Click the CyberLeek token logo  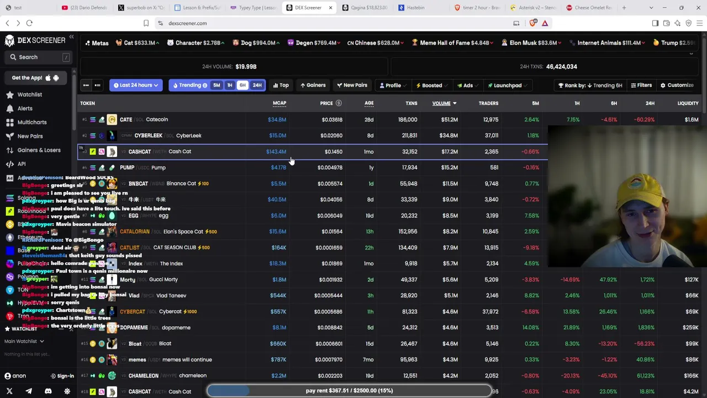click(x=112, y=135)
